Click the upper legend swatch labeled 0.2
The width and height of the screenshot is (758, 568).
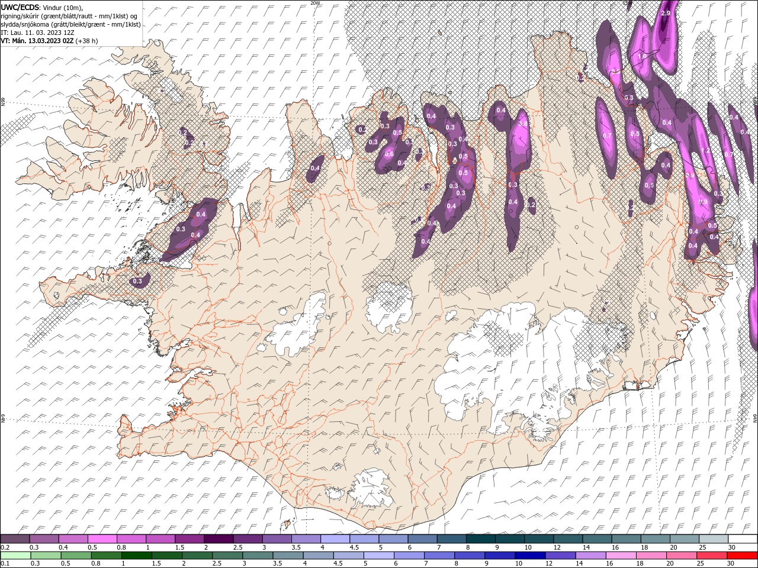point(15,539)
